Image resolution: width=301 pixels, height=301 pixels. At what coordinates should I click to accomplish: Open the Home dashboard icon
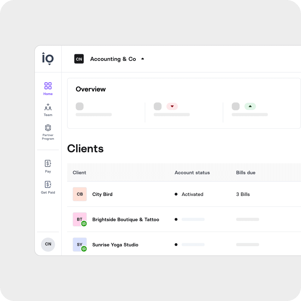coord(48,86)
